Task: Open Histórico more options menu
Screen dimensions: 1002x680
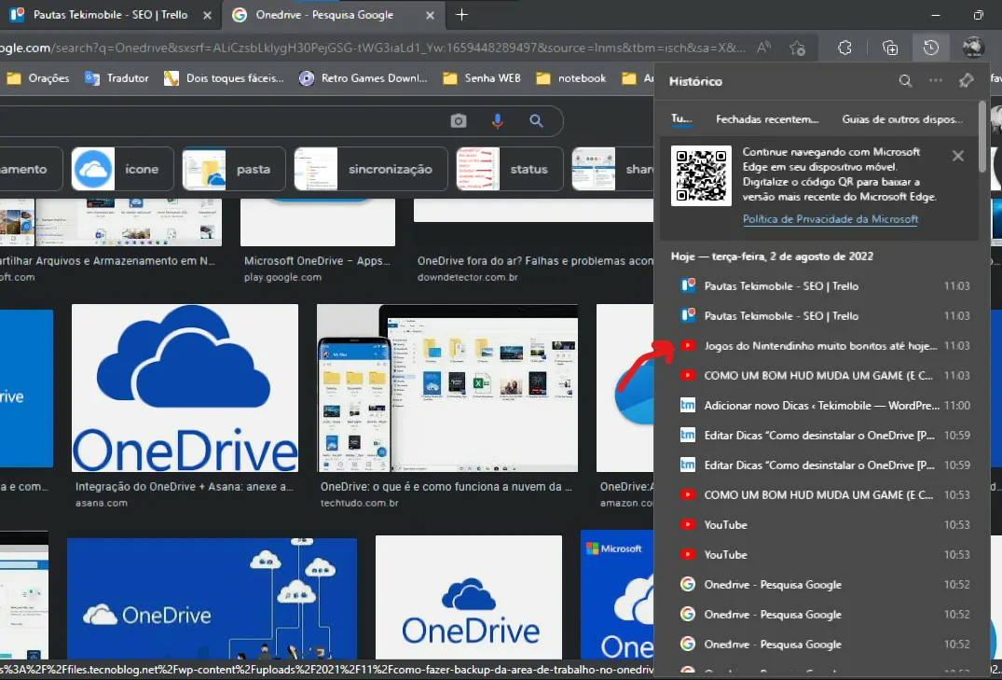Action: (x=936, y=81)
